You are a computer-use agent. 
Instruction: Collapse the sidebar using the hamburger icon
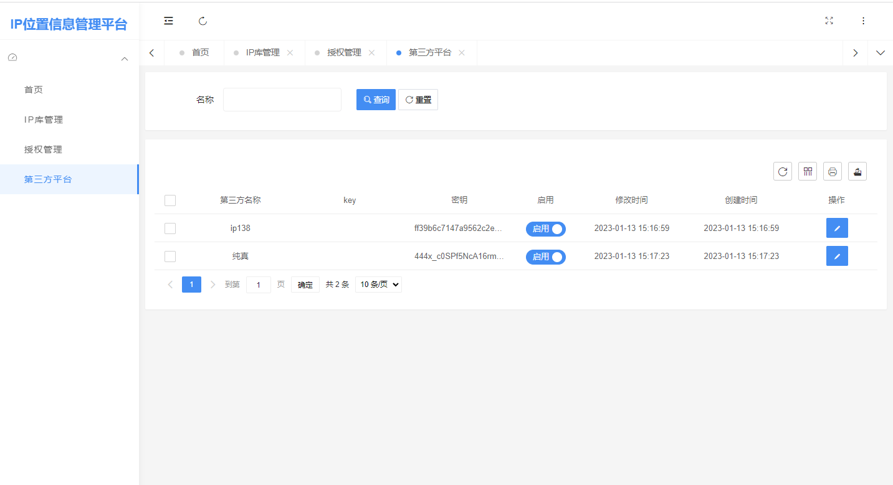(168, 21)
